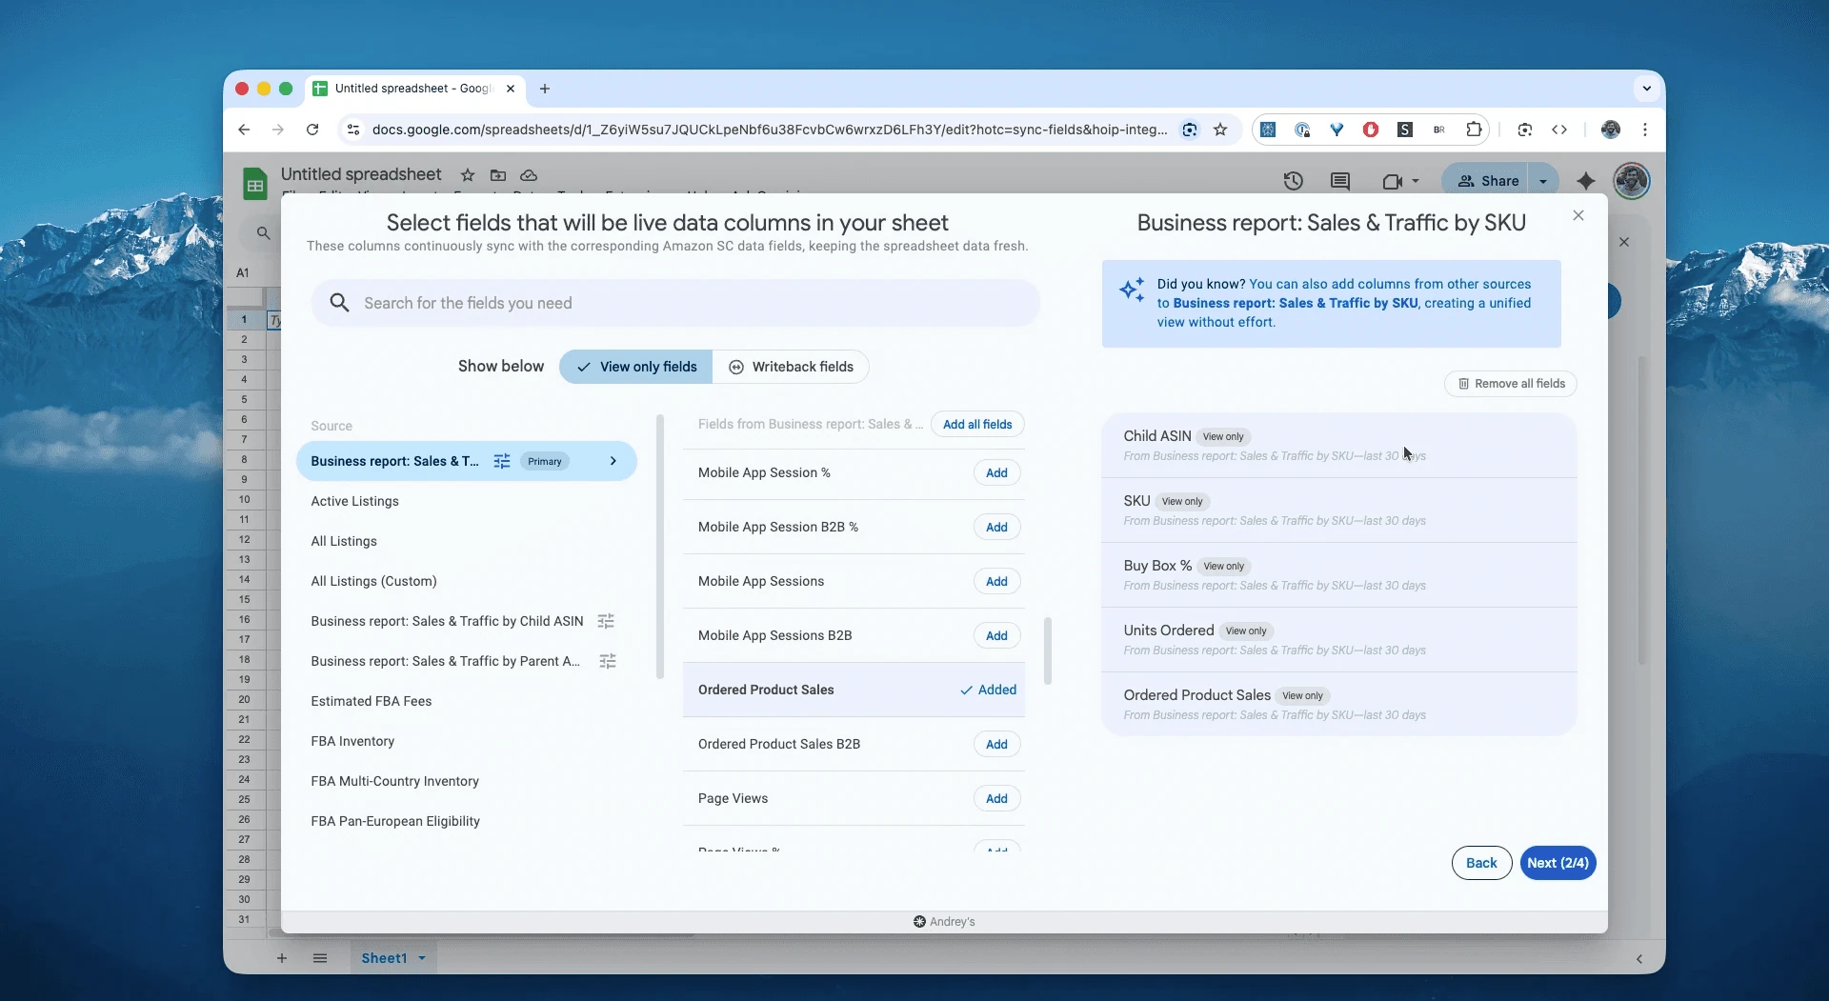1829x1001 pixels.
Task: Click the right panel vertical scrollbar
Action: (1641, 511)
